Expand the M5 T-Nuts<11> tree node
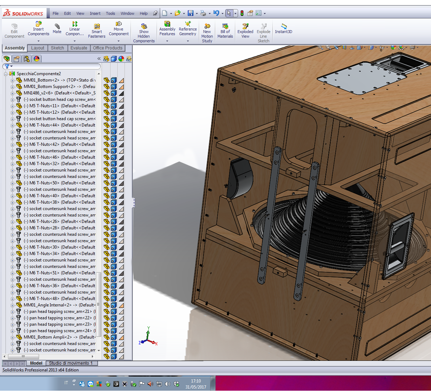The image size is (431, 392). [12, 106]
